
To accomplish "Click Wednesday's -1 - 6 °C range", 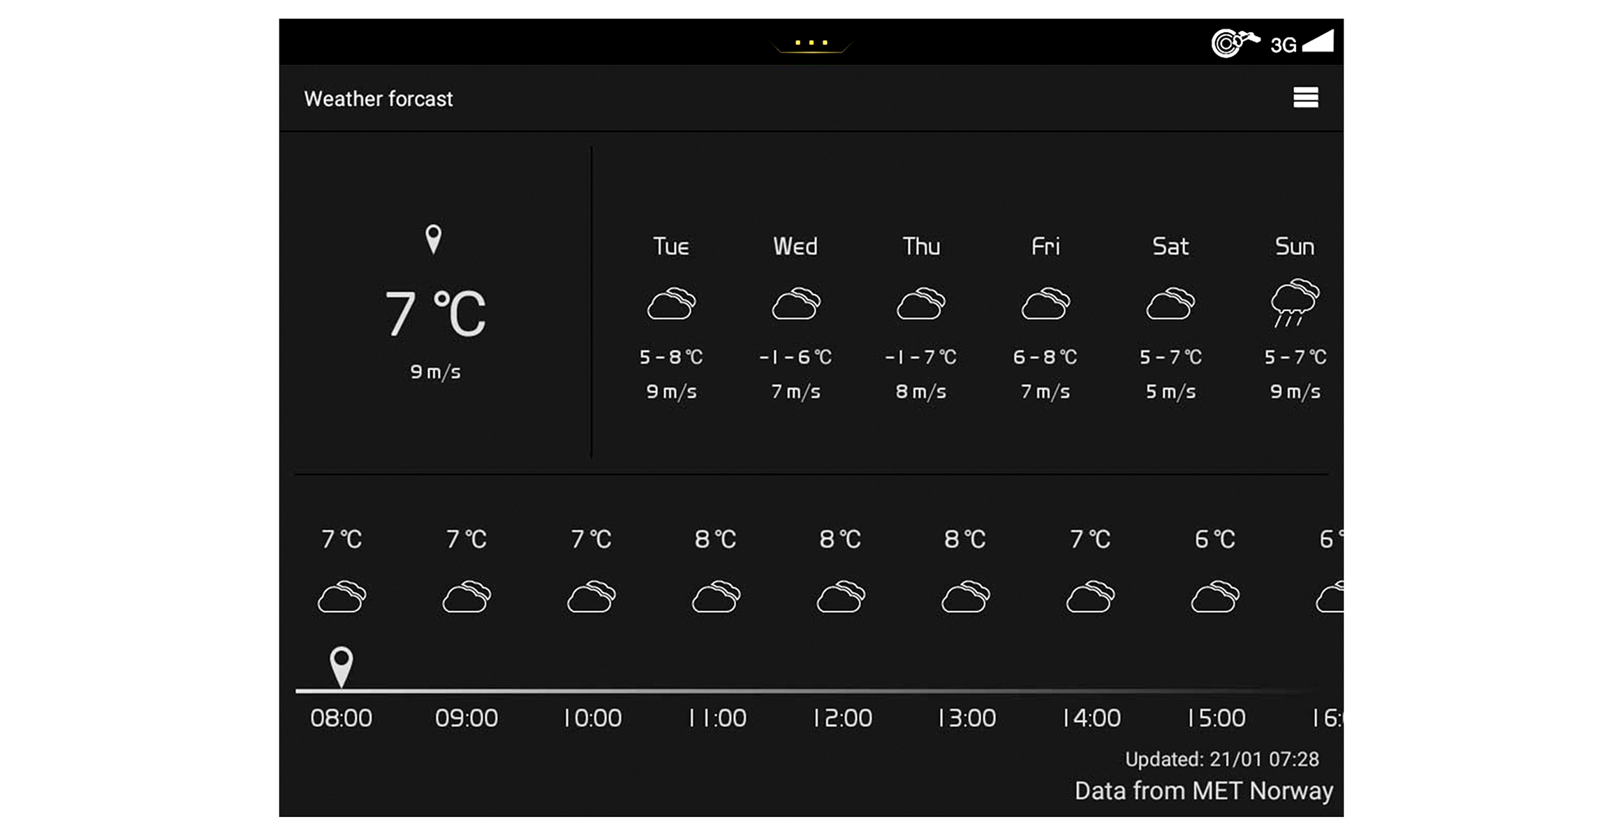I will pos(795,358).
